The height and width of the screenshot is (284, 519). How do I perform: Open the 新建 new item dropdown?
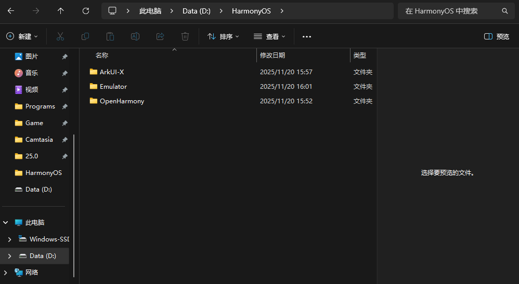pyautogui.click(x=22, y=36)
